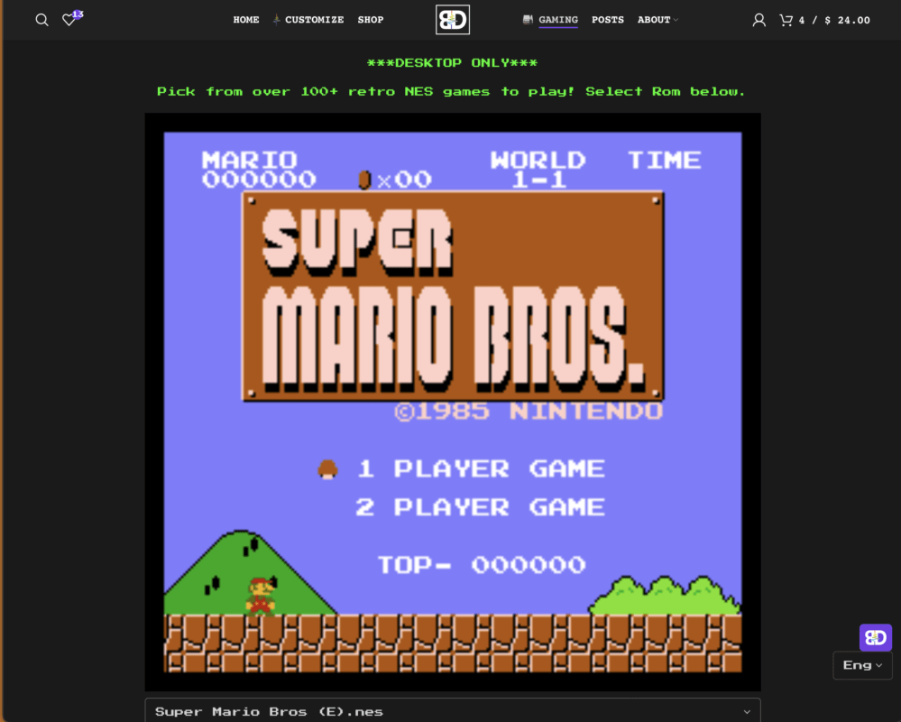Expand the About menu dropdown
The image size is (901, 722).
(657, 20)
